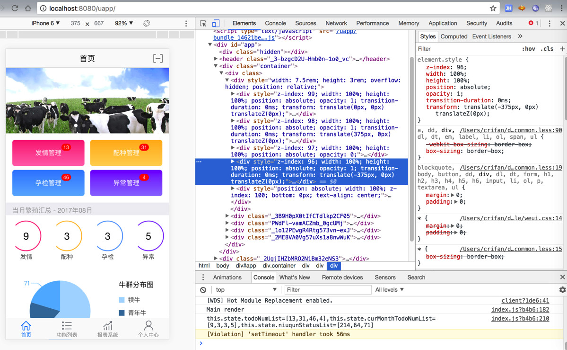567x350 pixels.
Task: Switch to the Console panel tab
Action: pos(275,23)
